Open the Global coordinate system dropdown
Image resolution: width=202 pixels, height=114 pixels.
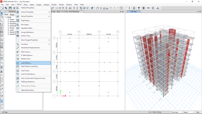(189, 112)
